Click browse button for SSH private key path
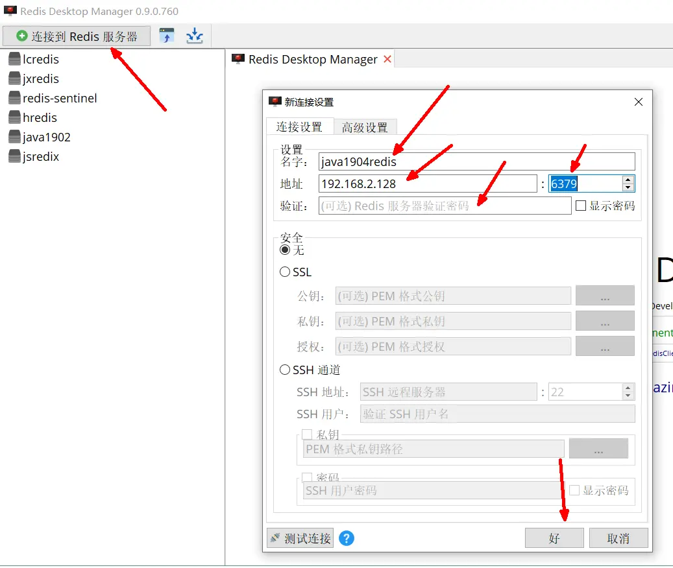 click(598, 449)
